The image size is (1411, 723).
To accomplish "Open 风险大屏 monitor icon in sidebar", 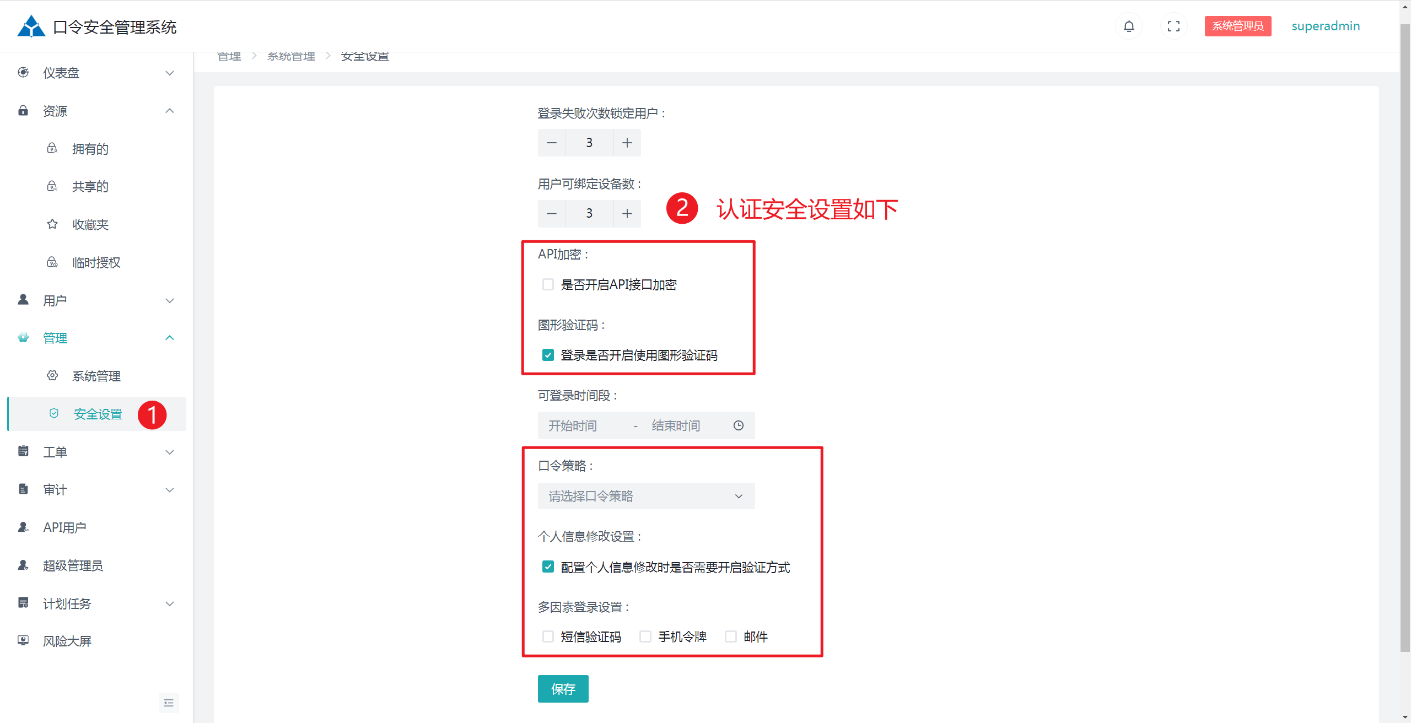I will (x=23, y=640).
